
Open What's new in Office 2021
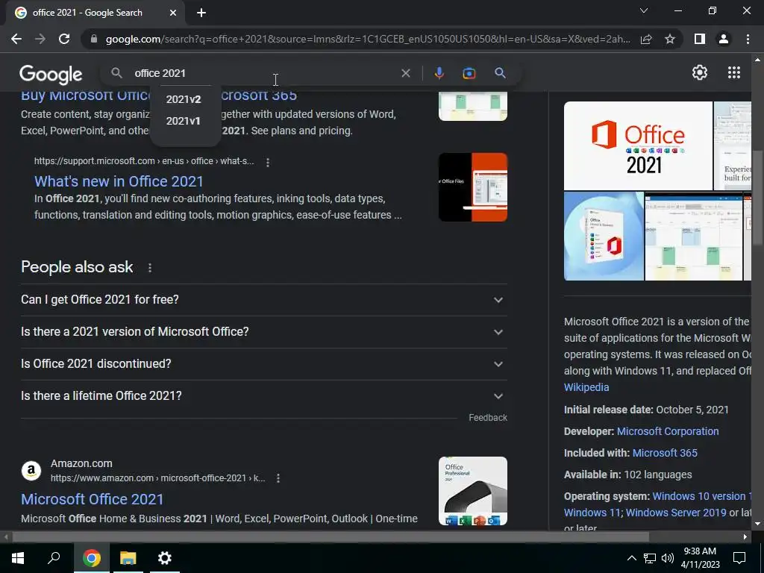pos(119,181)
